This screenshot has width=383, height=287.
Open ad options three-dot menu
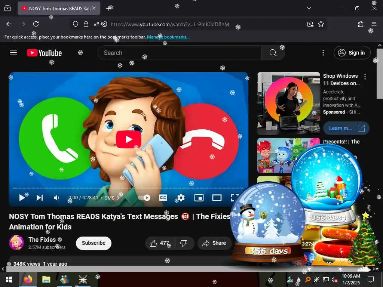(x=365, y=77)
